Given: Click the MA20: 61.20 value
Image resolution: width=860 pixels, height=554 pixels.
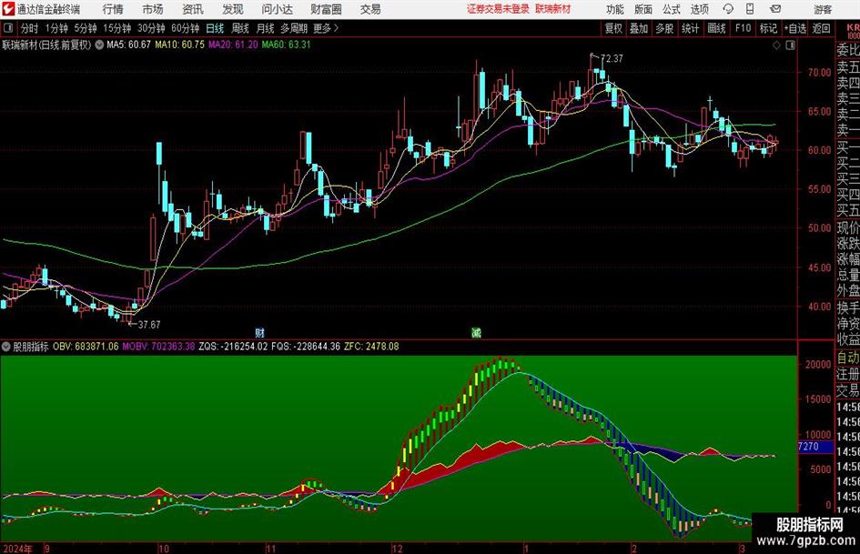Looking at the screenshot, I should (x=233, y=45).
